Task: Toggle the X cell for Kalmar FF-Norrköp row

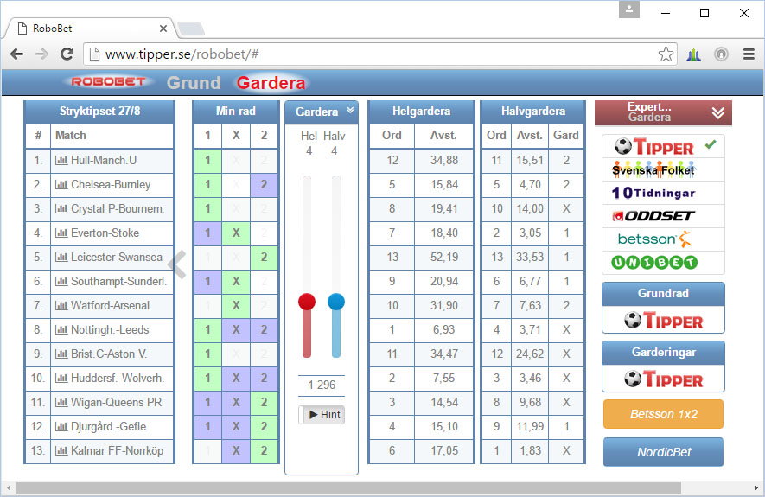Action: 236,450
